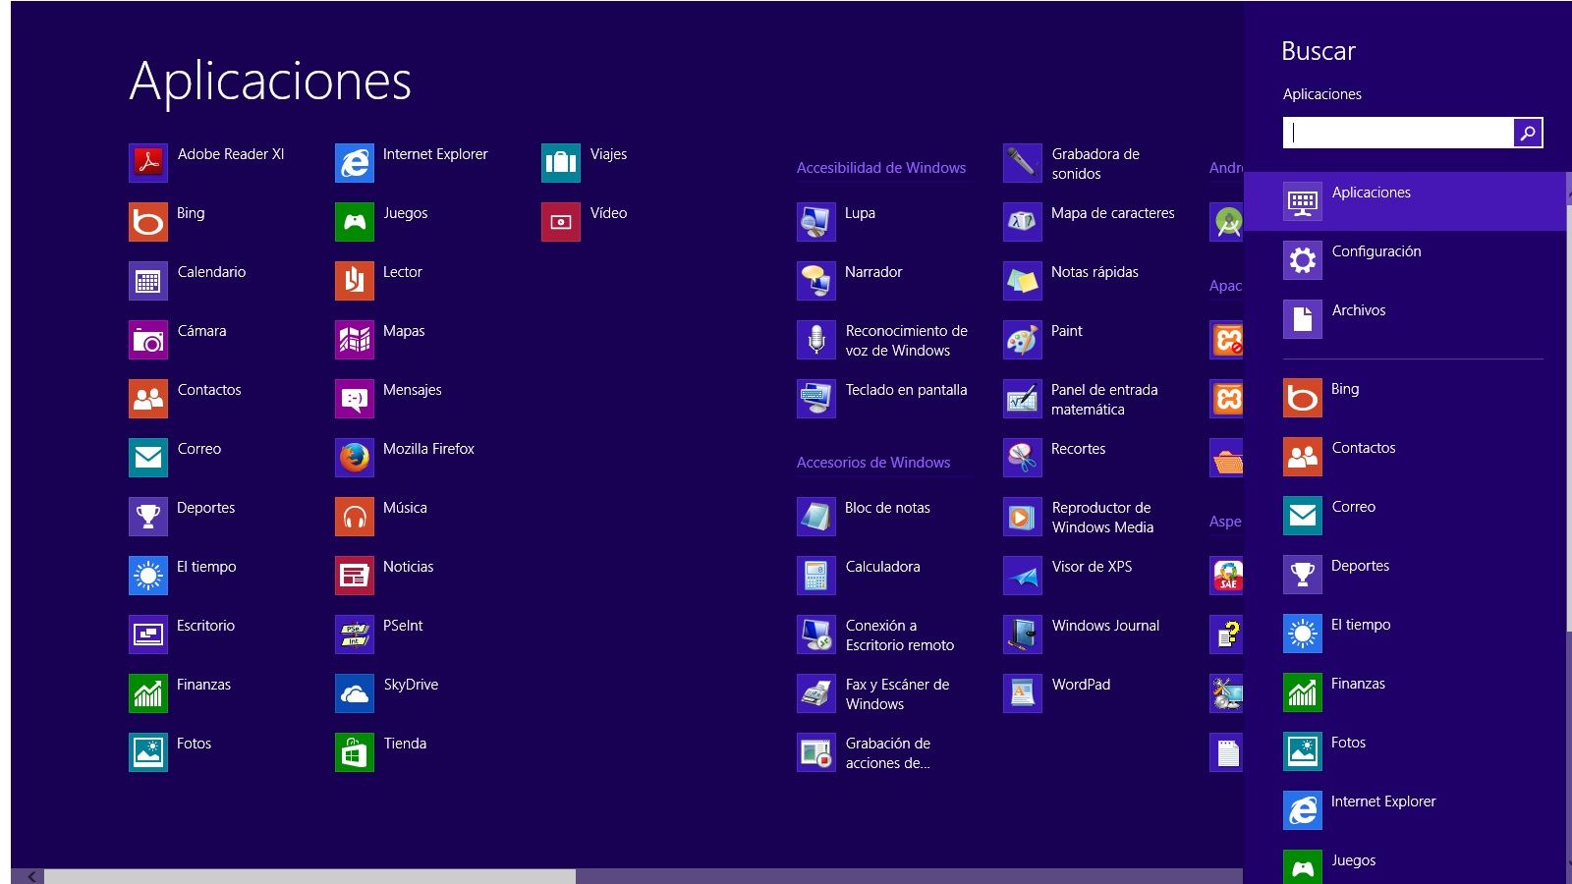The width and height of the screenshot is (1572, 884).
Task: Open the Recortes snipping tool icon
Action: coord(1022,458)
